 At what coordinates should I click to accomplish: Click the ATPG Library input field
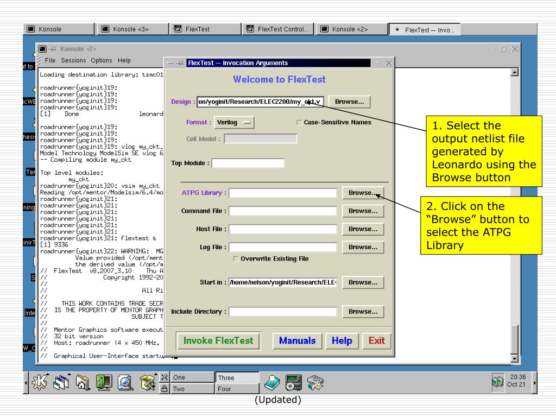coord(282,193)
